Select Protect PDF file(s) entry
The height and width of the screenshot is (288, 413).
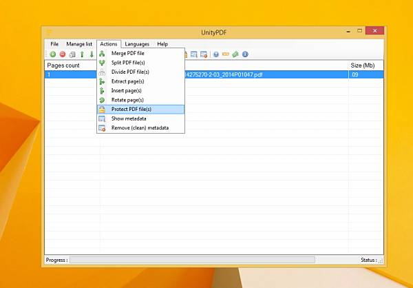[x=140, y=109]
